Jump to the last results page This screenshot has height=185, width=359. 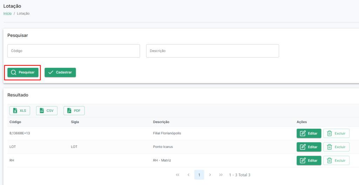tap(221, 175)
